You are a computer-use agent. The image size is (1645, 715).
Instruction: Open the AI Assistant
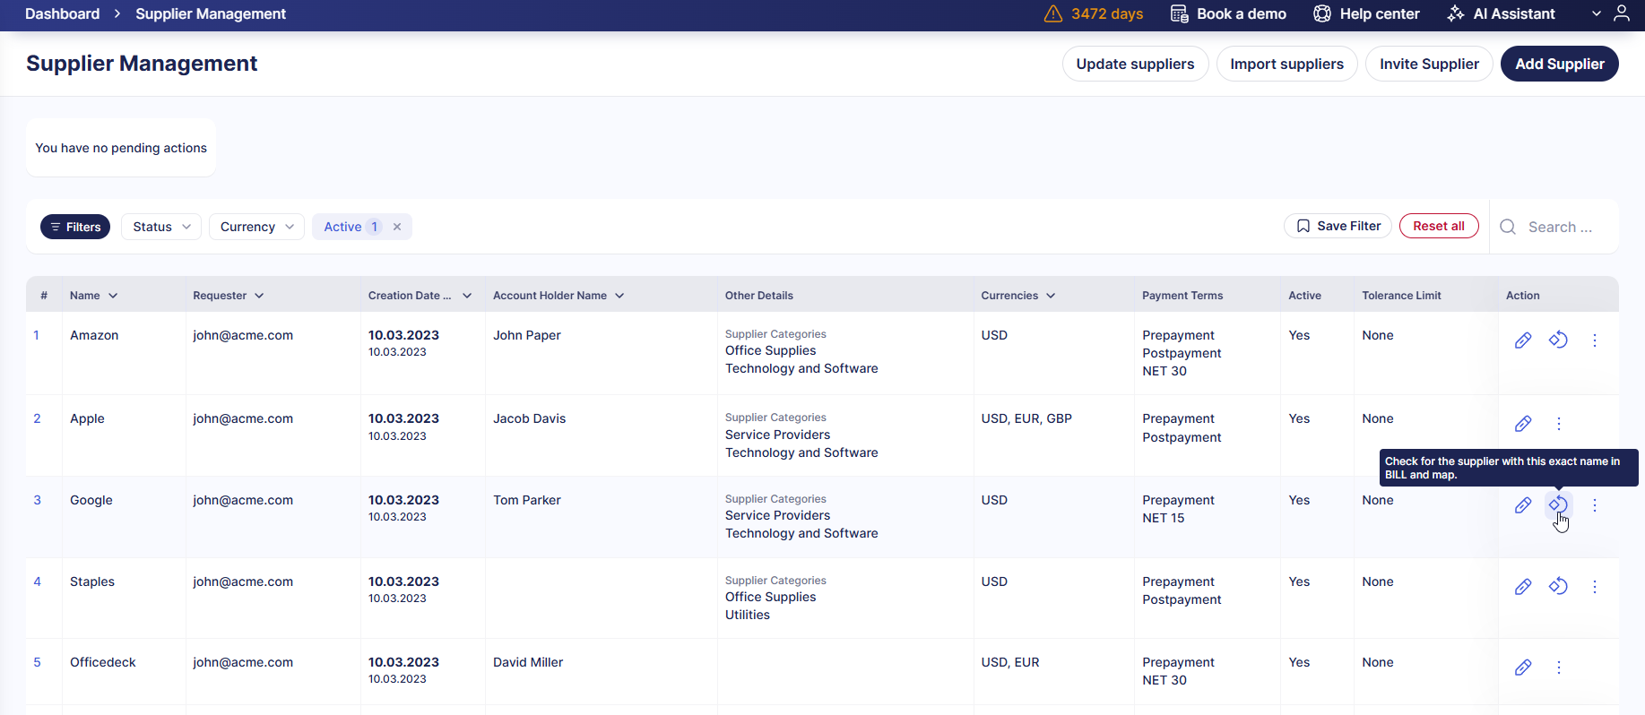coord(1501,13)
